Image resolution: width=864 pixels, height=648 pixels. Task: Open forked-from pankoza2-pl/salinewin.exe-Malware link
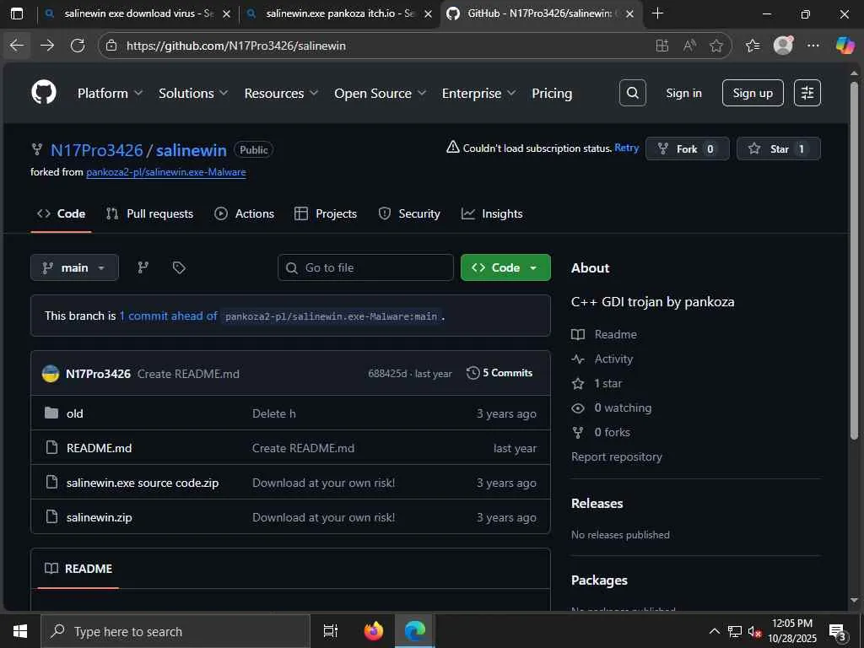pyautogui.click(x=166, y=172)
